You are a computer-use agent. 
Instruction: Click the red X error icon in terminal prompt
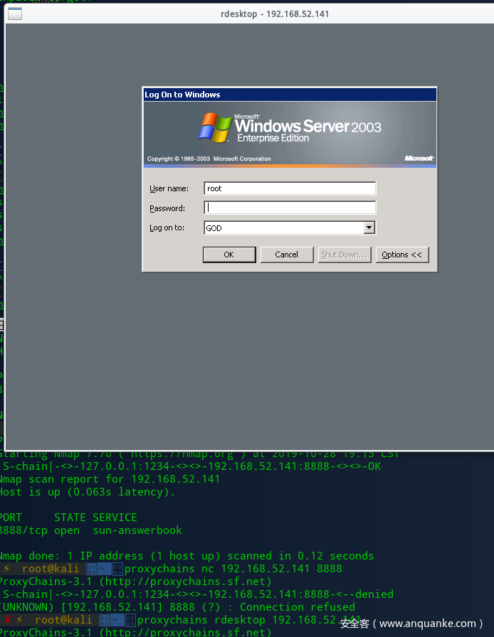7,620
